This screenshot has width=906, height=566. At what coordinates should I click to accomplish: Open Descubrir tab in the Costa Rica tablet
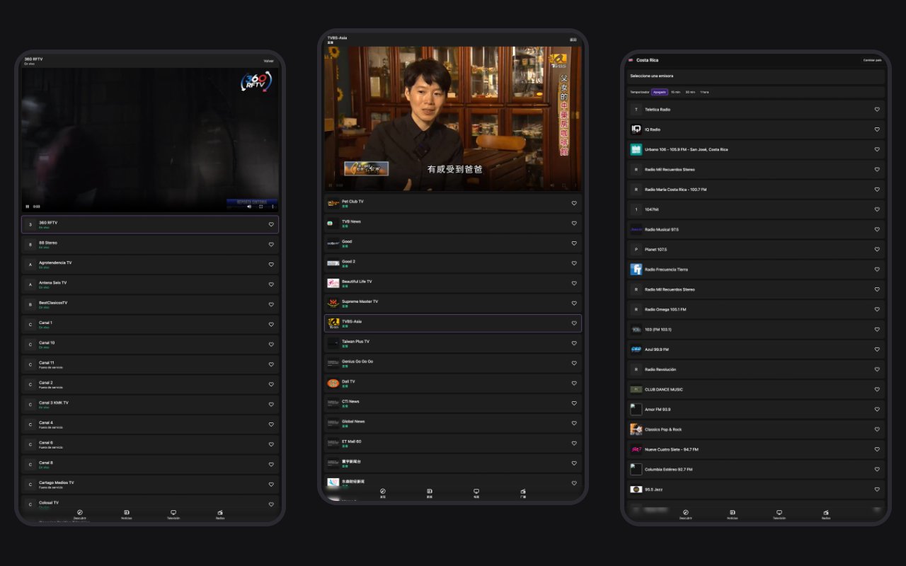[685, 514]
